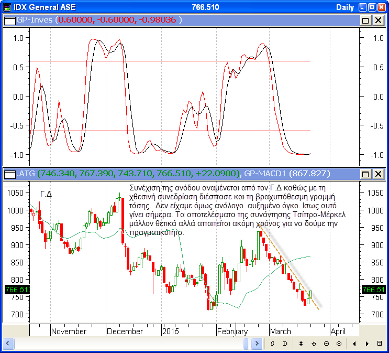Maximize the IDX General ASE window
The height and width of the screenshot is (353, 389).
372,7
